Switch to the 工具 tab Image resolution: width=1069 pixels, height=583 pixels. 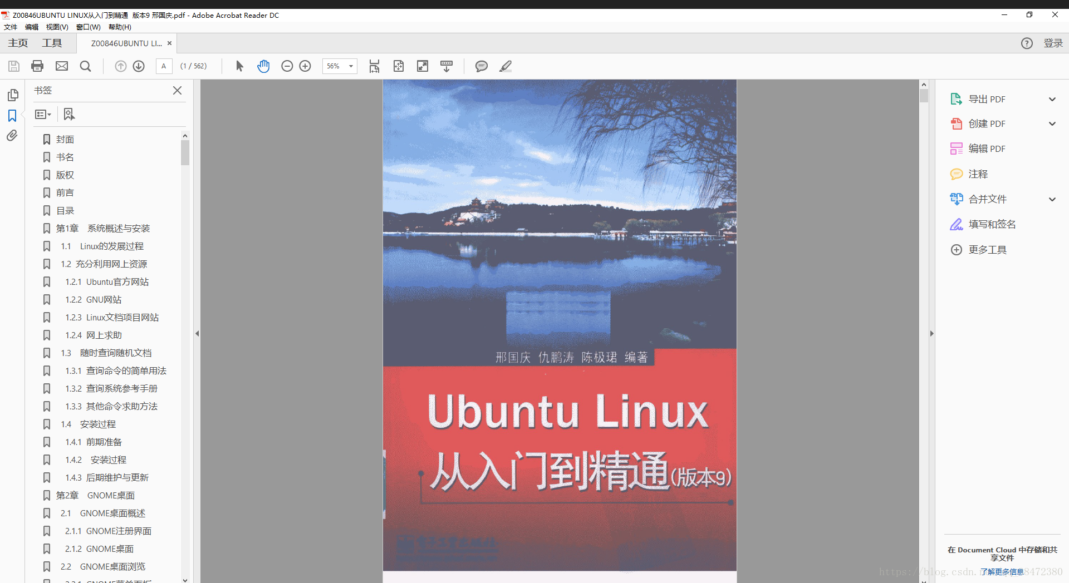click(x=52, y=43)
